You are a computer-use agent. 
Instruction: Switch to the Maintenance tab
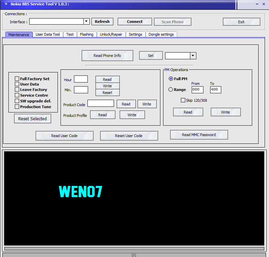(x=19, y=35)
